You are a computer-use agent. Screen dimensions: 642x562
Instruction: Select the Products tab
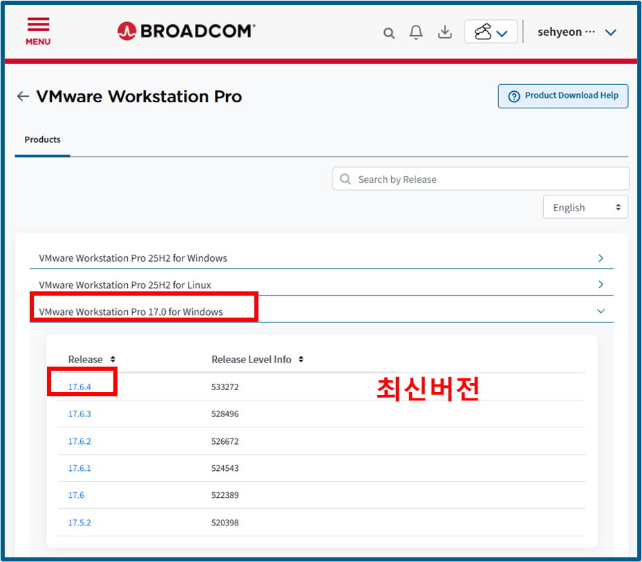[43, 140]
